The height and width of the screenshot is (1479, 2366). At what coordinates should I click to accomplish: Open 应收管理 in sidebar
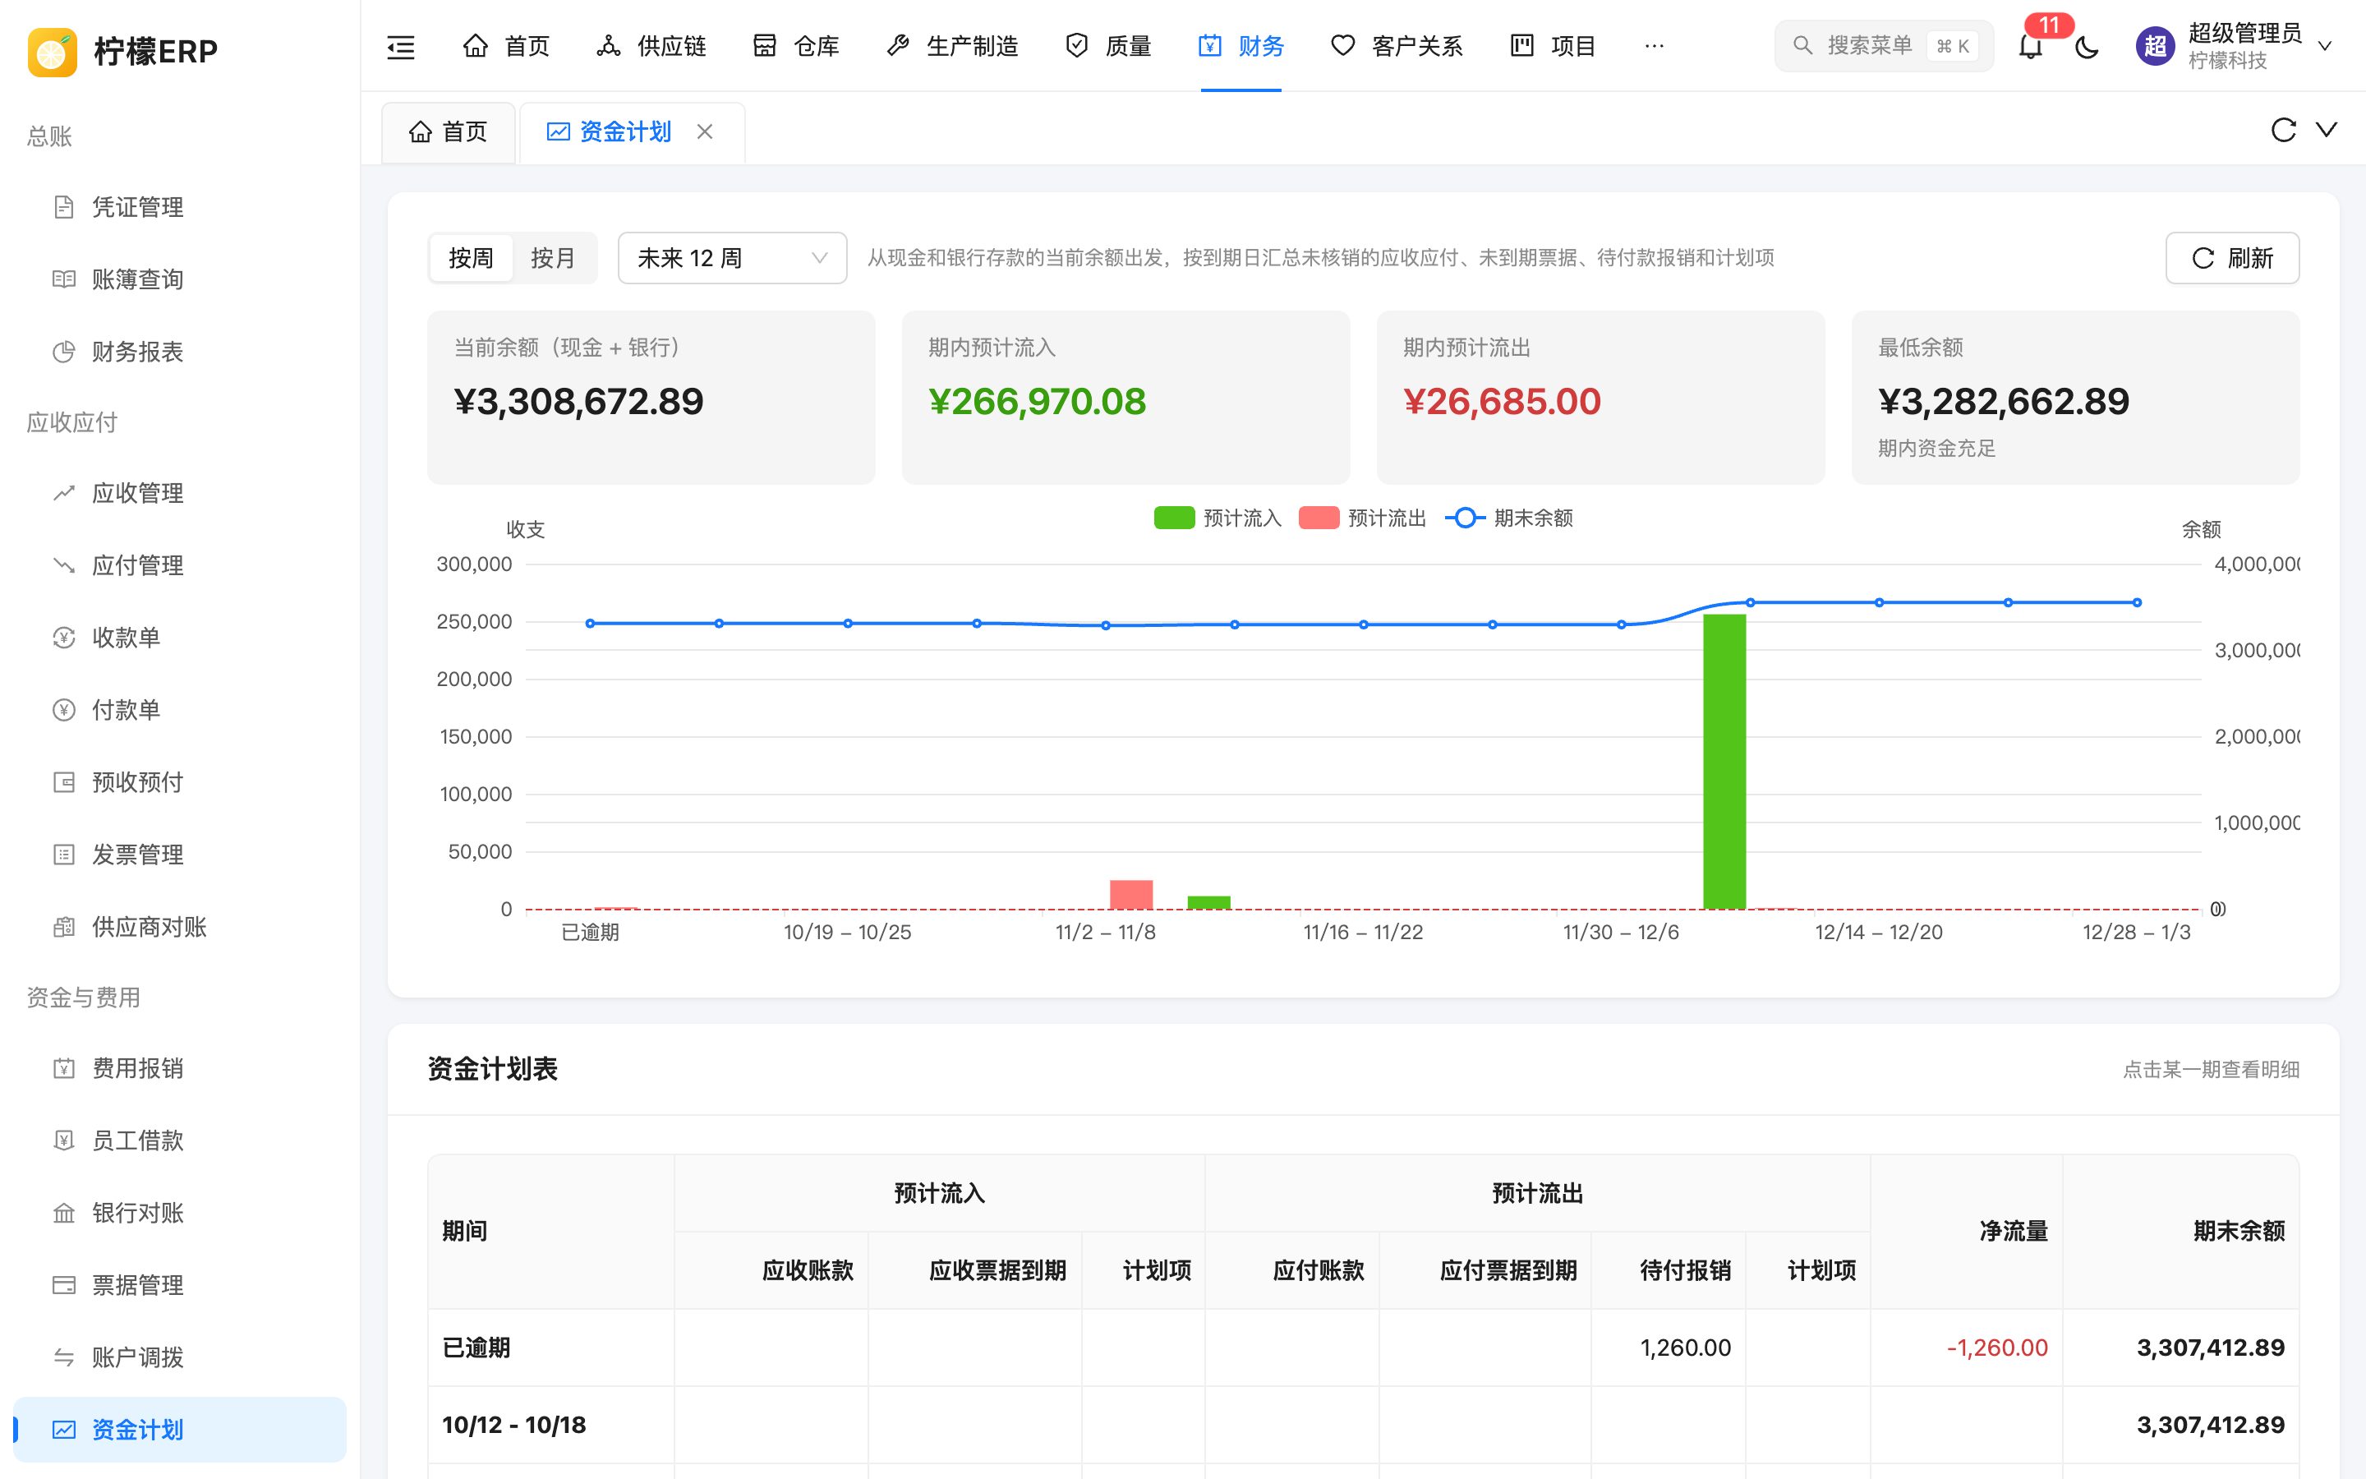point(180,493)
